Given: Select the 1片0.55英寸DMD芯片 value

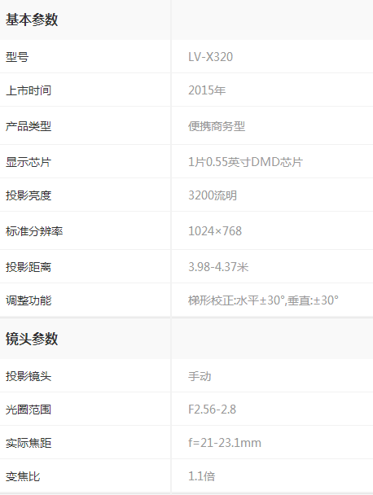Looking at the screenshot, I should pyautogui.click(x=245, y=162).
